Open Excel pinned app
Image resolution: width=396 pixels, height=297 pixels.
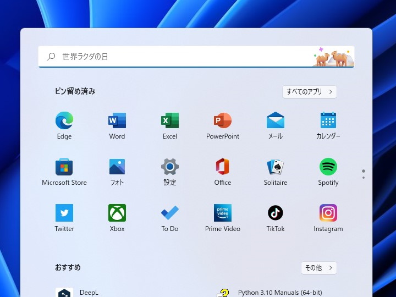tap(170, 125)
